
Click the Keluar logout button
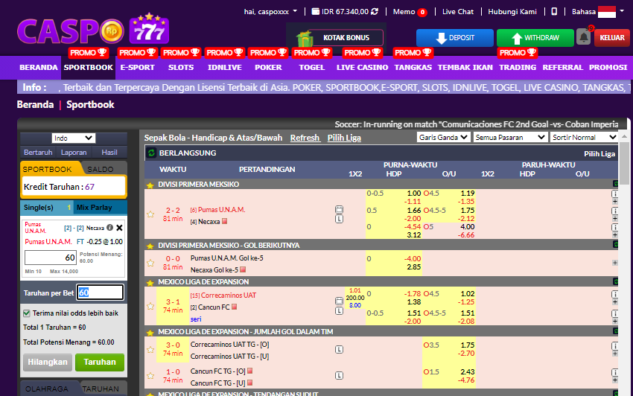tap(611, 38)
